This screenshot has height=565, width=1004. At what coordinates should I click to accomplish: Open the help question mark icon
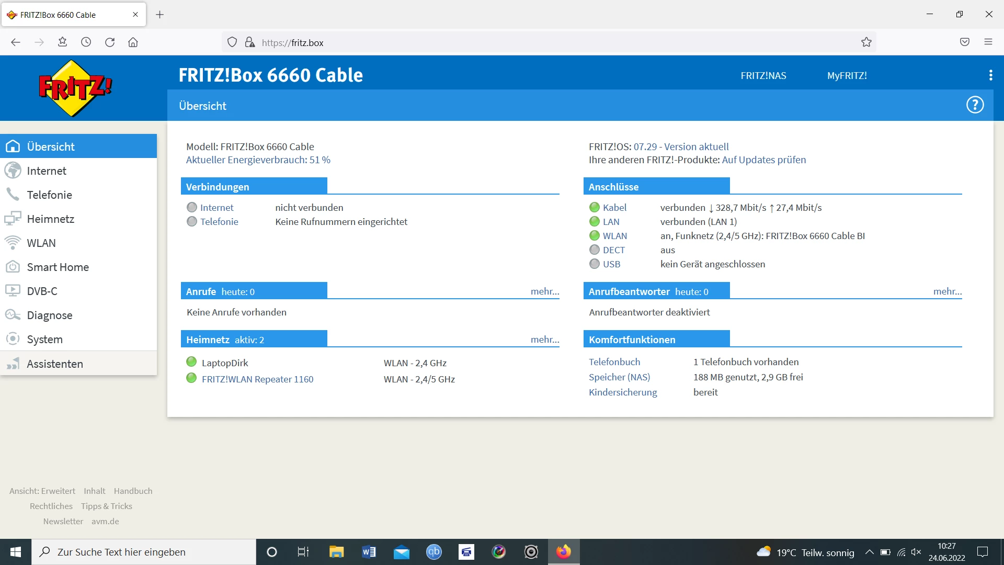(x=975, y=105)
